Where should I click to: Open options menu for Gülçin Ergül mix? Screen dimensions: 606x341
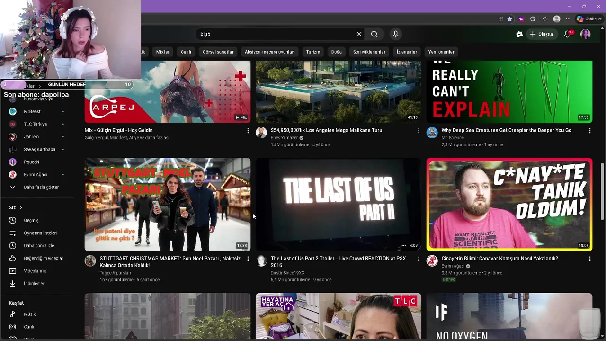248,131
